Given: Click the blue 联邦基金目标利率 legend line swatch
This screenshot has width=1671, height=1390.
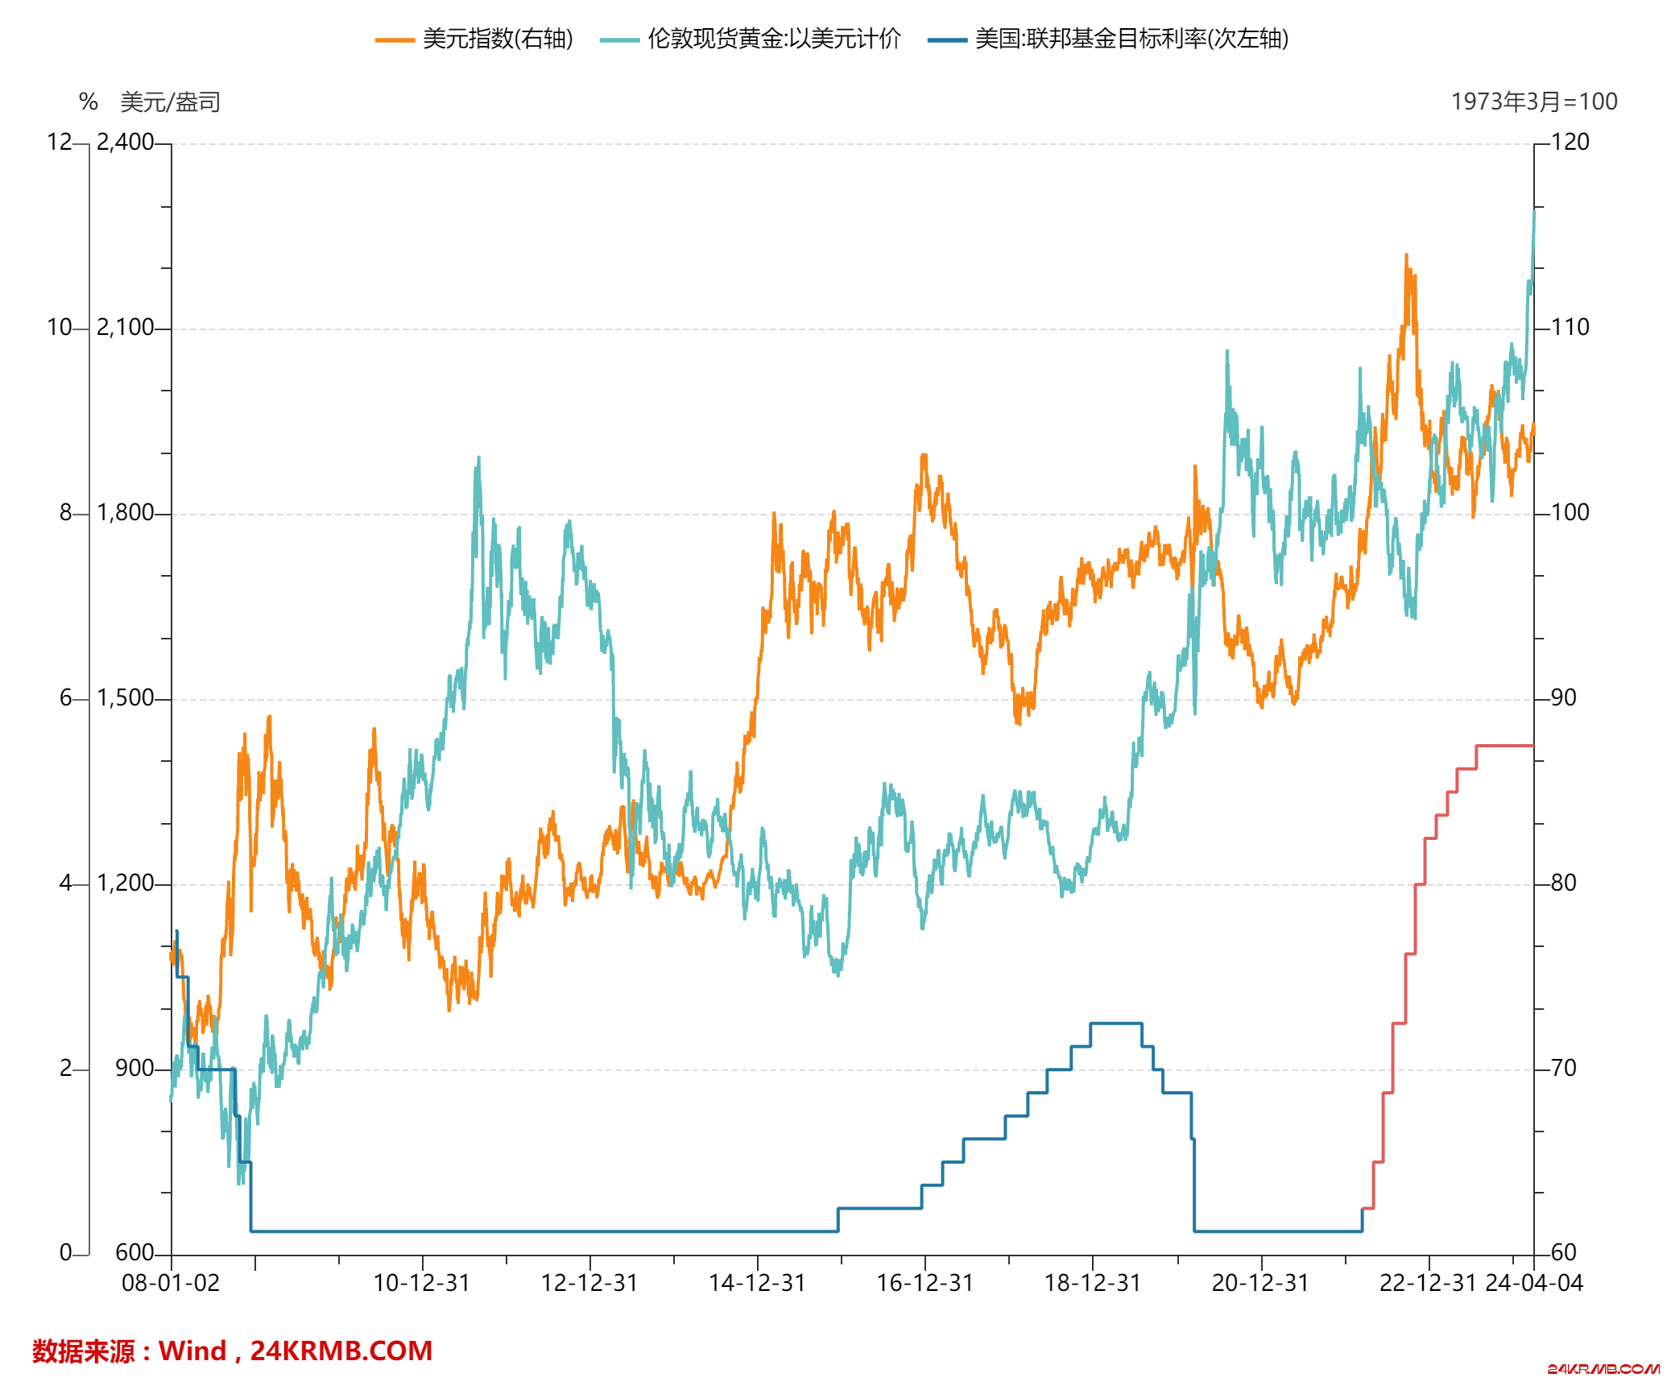Looking at the screenshot, I should (946, 39).
